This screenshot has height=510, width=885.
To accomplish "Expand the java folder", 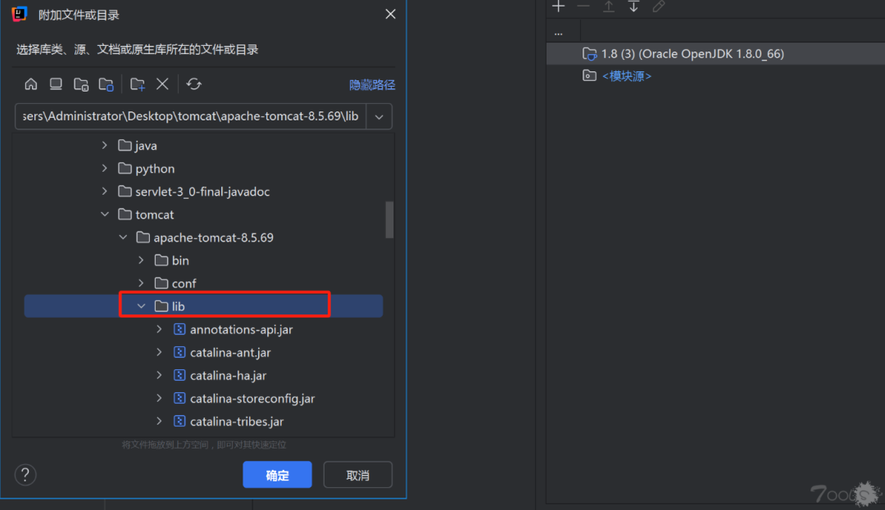I will pyautogui.click(x=104, y=146).
